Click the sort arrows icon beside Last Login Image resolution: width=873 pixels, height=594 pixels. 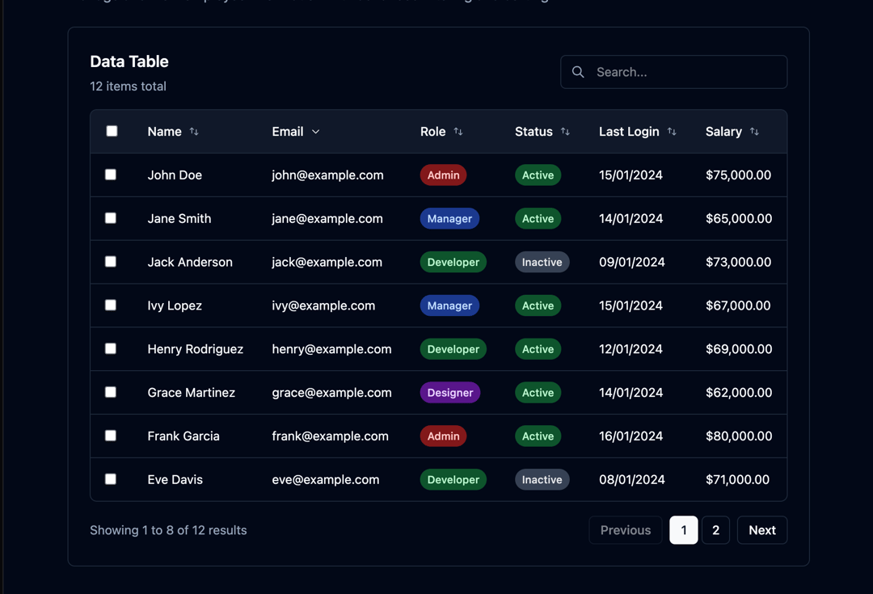(672, 132)
